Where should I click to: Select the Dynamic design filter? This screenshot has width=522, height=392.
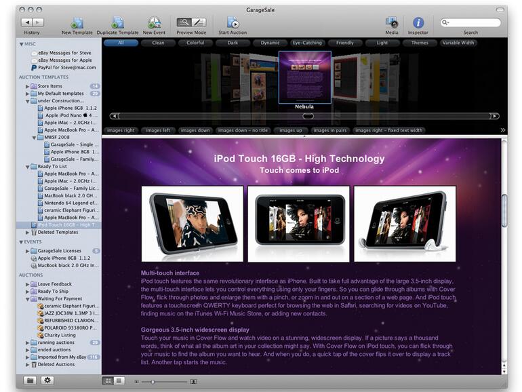coord(270,43)
